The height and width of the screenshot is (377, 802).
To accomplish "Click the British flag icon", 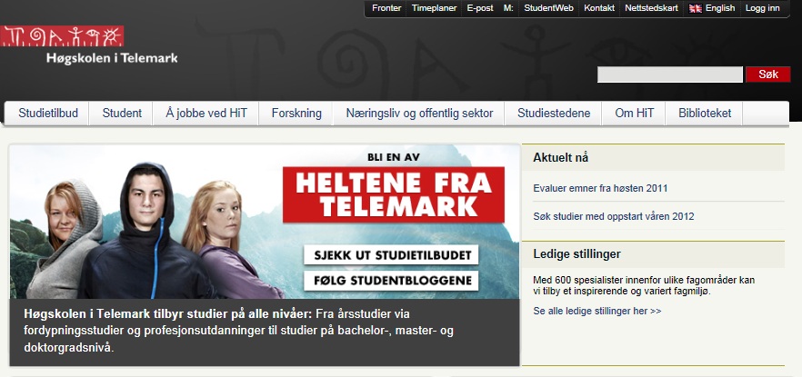I will point(696,8).
